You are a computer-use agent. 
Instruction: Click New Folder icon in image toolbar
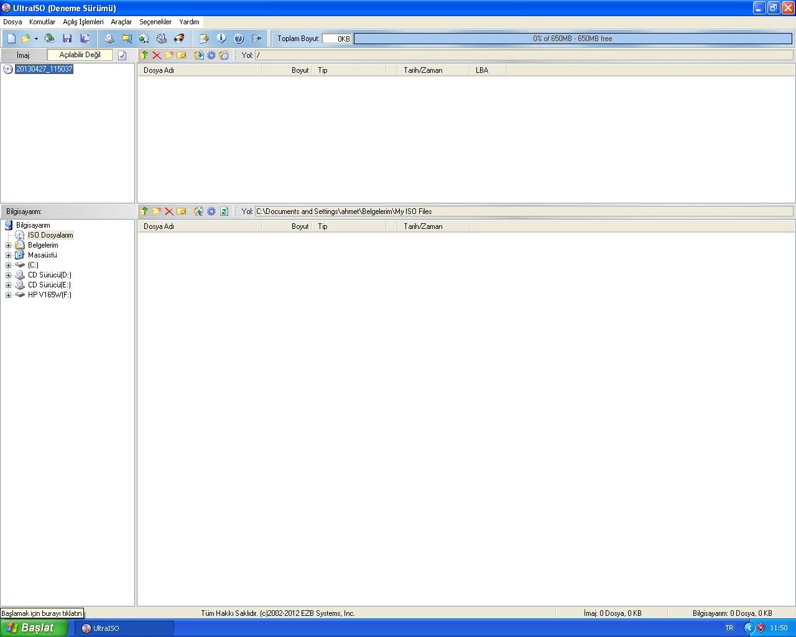pos(169,55)
